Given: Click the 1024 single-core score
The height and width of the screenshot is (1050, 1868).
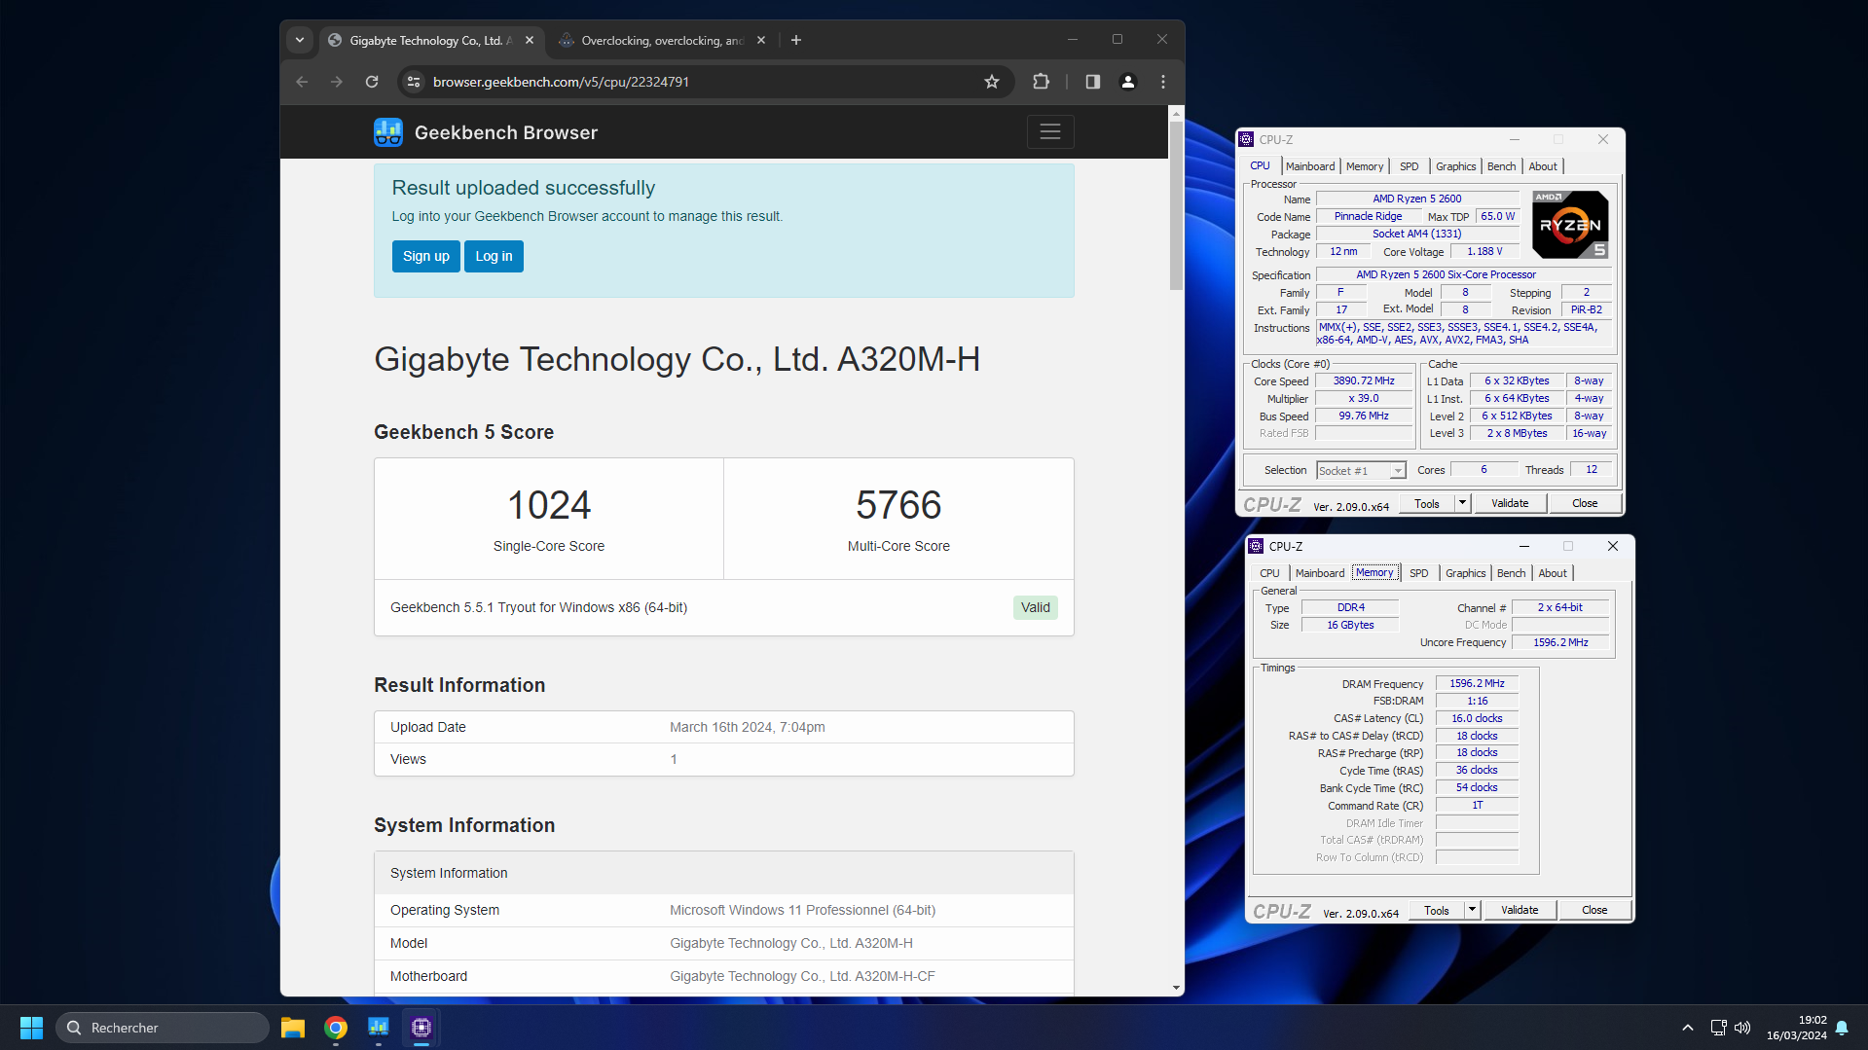Looking at the screenshot, I should pyautogui.click(x=549, y=505).
